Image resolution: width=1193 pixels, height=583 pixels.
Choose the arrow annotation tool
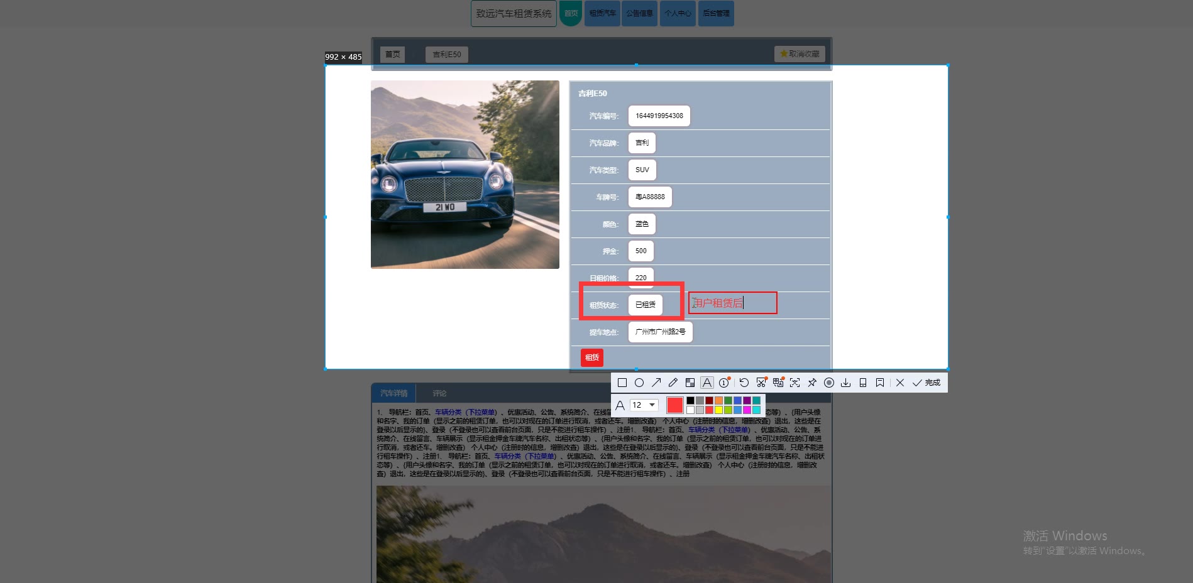tap(656, 383)
